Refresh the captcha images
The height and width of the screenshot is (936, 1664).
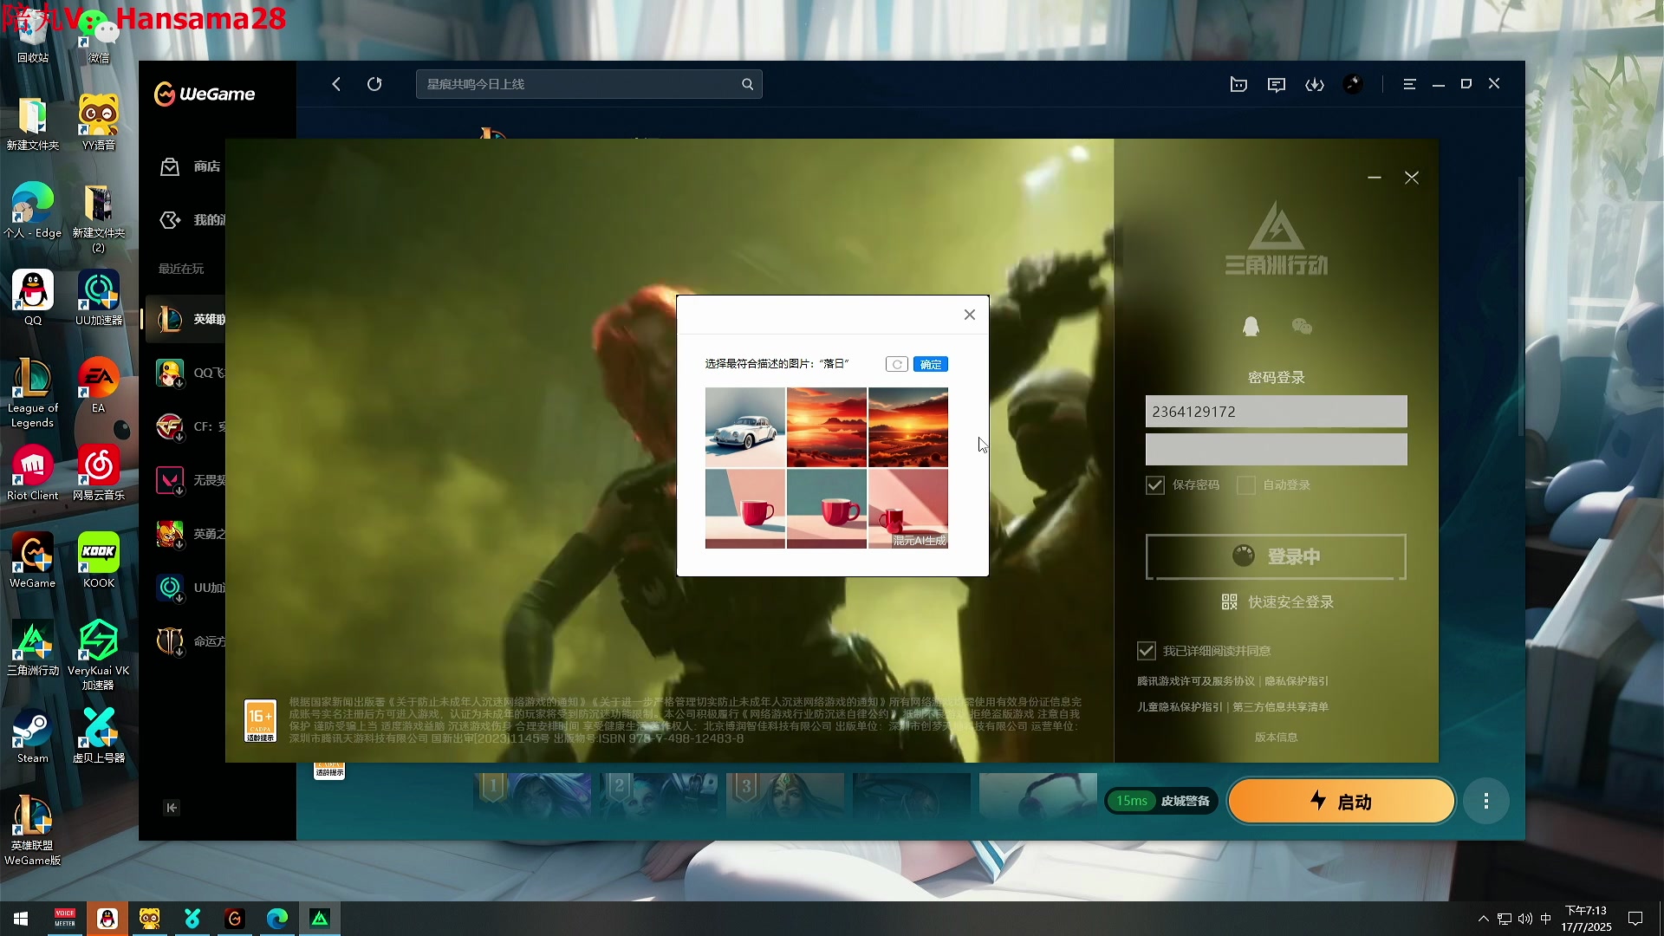click(897, 364)
